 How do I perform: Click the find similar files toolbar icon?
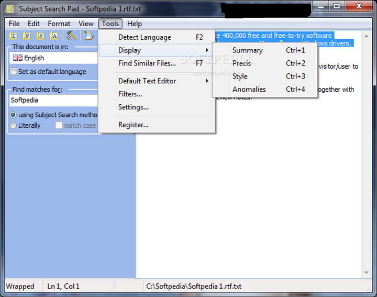click(x=88, y=36)
